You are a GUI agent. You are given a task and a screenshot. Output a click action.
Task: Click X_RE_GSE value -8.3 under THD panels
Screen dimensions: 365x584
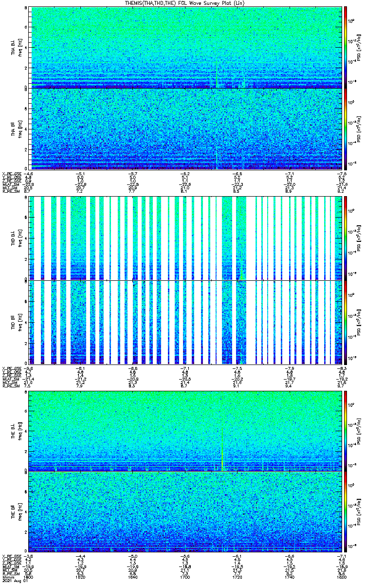pos(342,368)
